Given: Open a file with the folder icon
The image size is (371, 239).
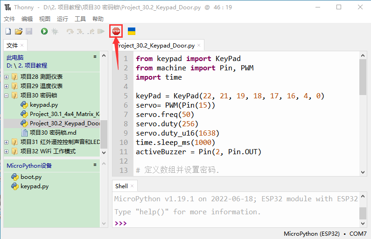Looking at the screenshot, I should (18, 31).
